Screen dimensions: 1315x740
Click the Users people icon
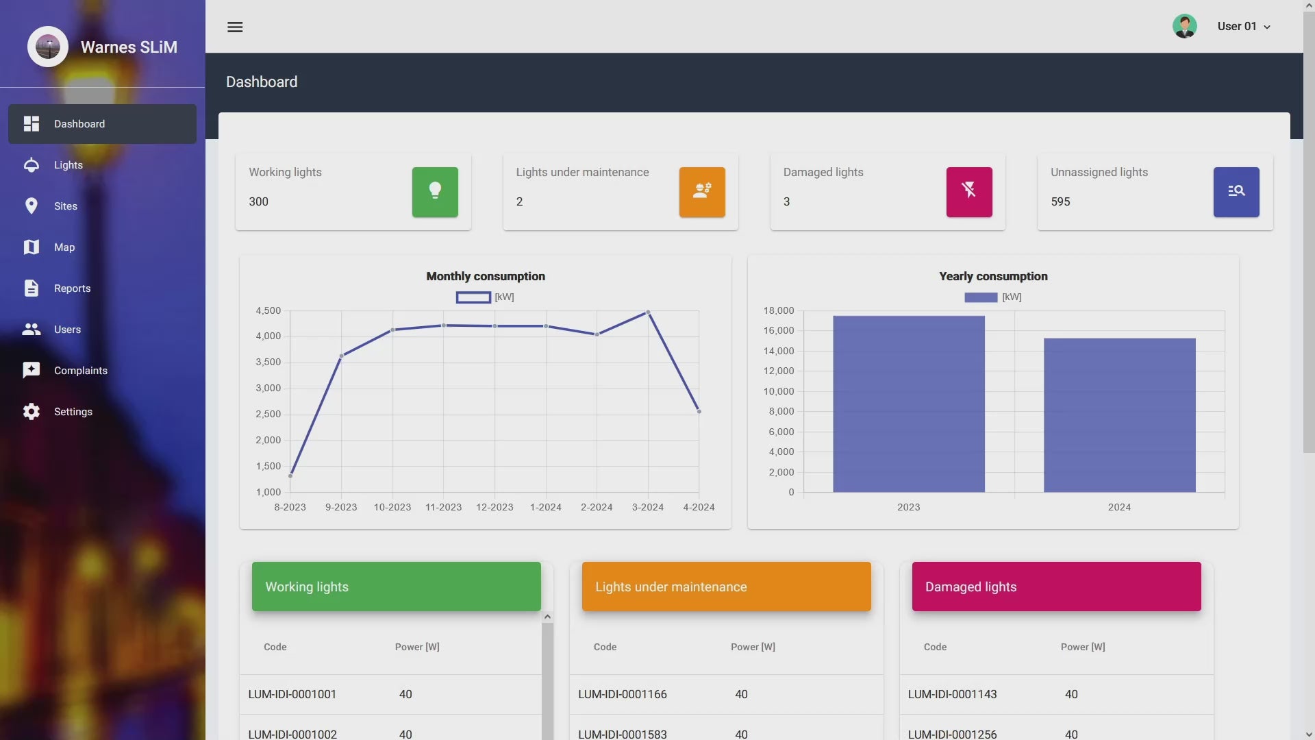click(32, 329)
